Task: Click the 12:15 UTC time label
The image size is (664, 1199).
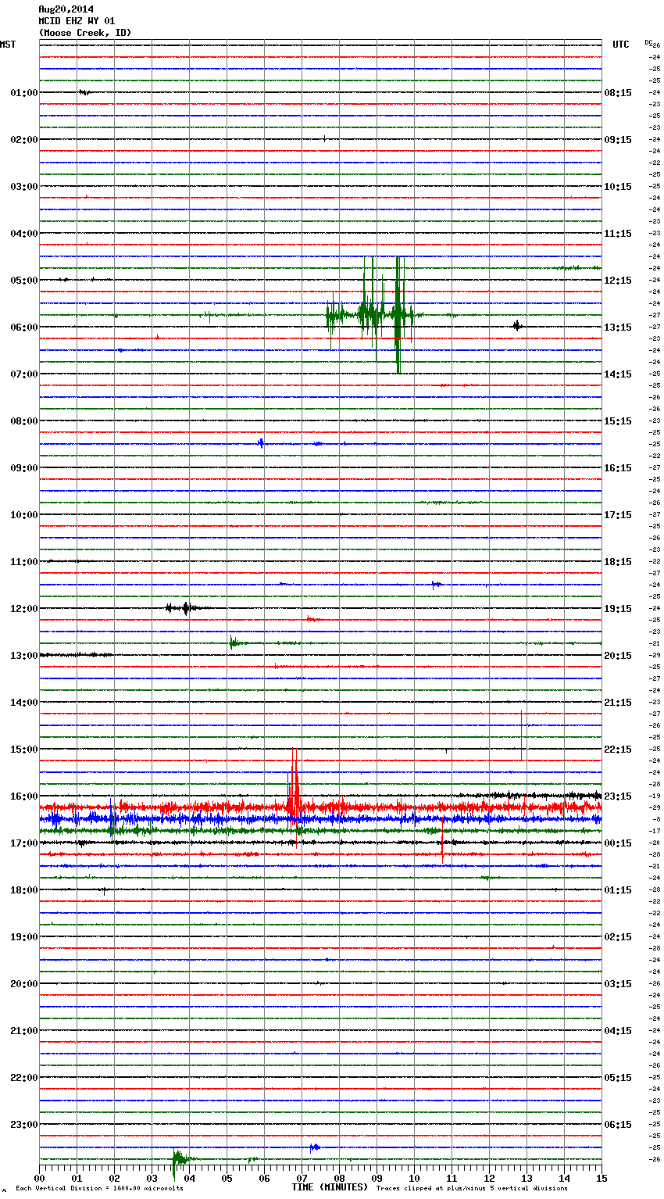Action: pyautogui.click(x=618, y=281)
